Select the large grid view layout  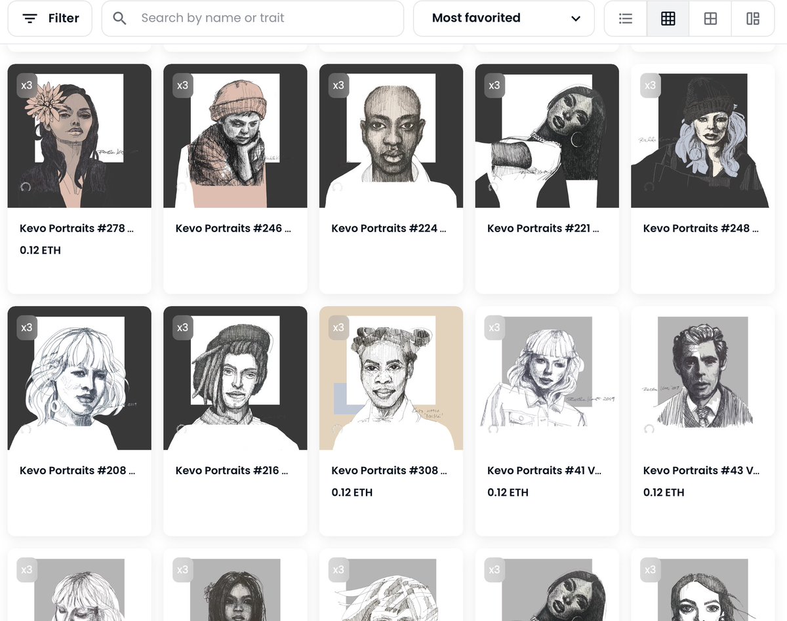pos(710,18)
